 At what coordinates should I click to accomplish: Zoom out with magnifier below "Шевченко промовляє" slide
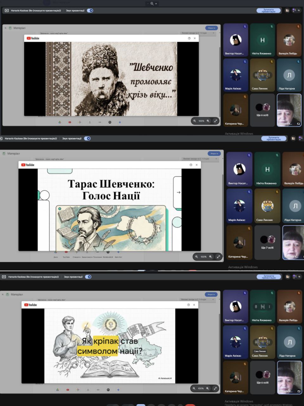click(x=194, y=121)
